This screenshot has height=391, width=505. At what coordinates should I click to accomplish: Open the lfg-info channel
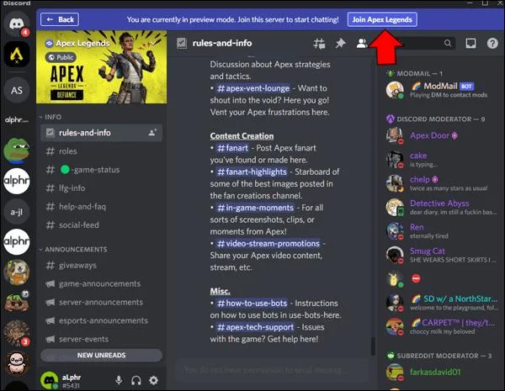click(x=101, y=188)
